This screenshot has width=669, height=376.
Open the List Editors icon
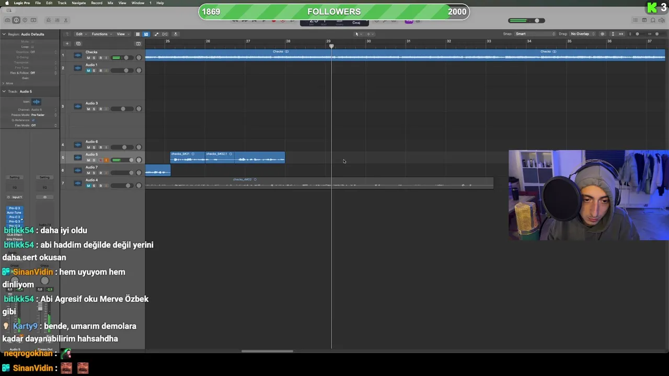(x=635, y=20)
